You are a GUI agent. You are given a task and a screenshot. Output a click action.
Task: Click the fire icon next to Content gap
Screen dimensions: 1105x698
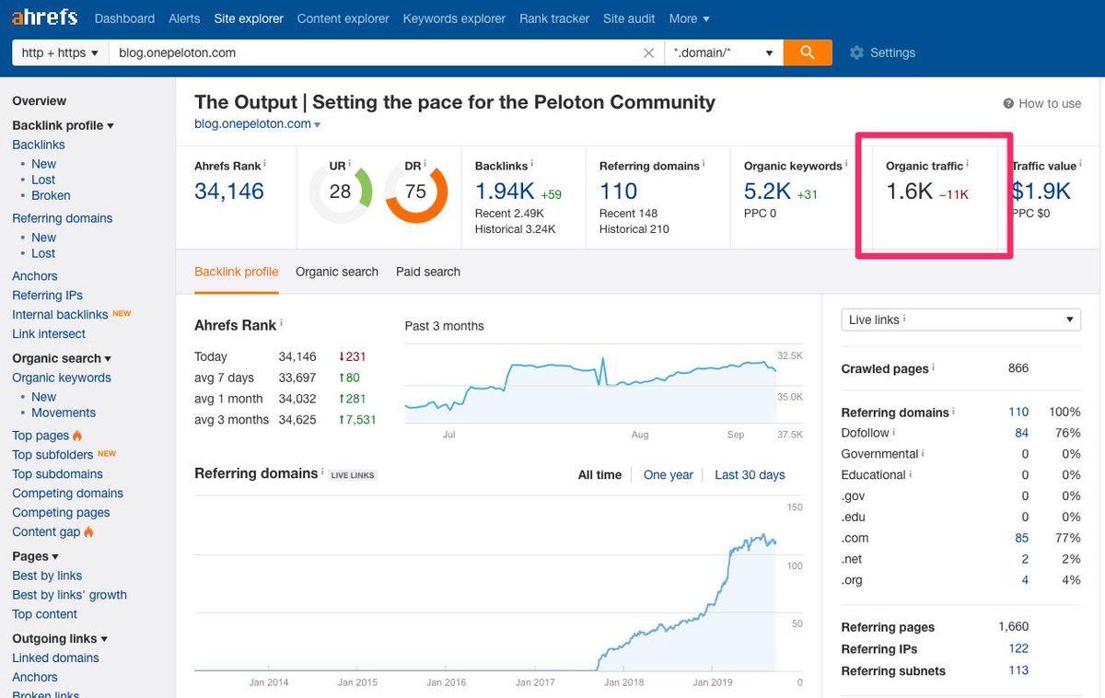88,532
